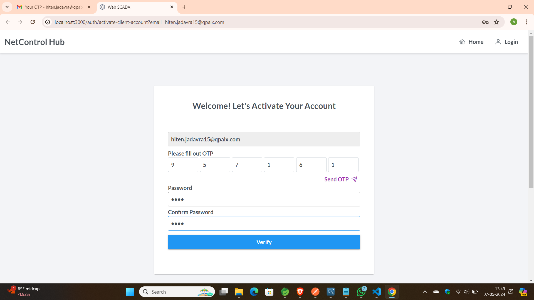Reload the page with refresh icon

tap(33, 22)
